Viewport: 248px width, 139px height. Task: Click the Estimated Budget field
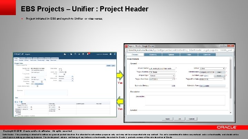(x=162, y=86)
